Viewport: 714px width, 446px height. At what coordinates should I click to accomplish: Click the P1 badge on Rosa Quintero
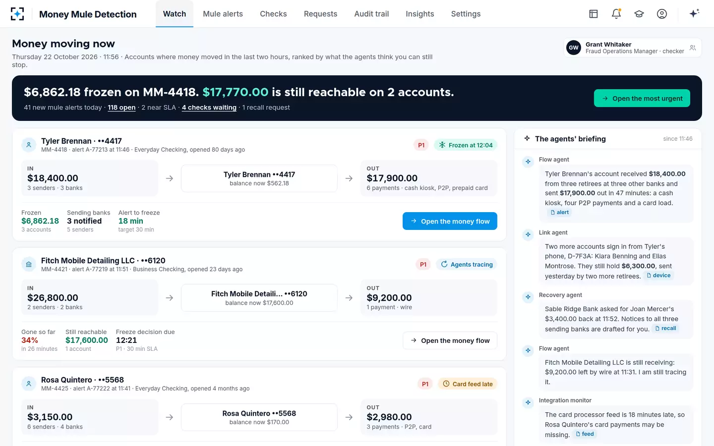(x=425, y=384)
